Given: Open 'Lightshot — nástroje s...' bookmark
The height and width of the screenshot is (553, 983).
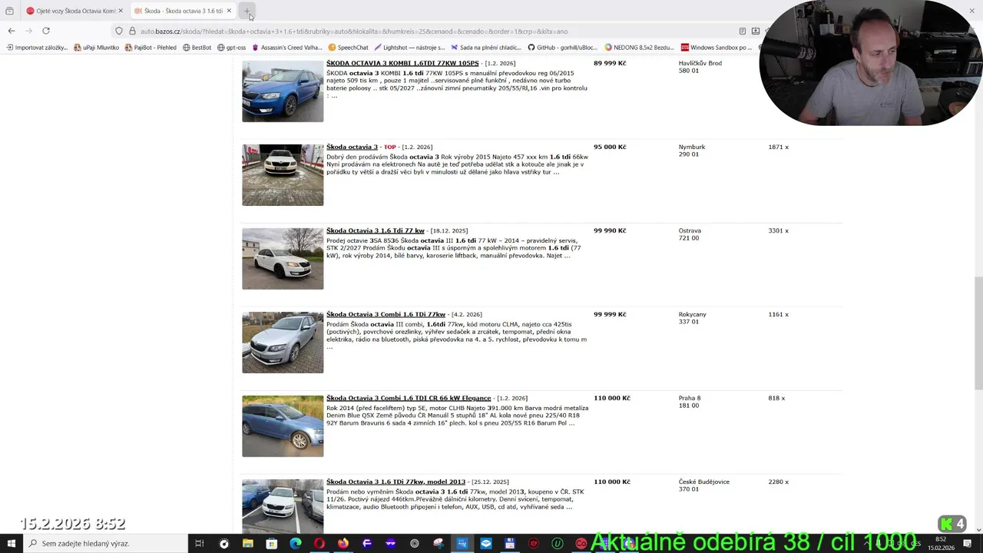Looking at the screenshot, I should point(409,48).
